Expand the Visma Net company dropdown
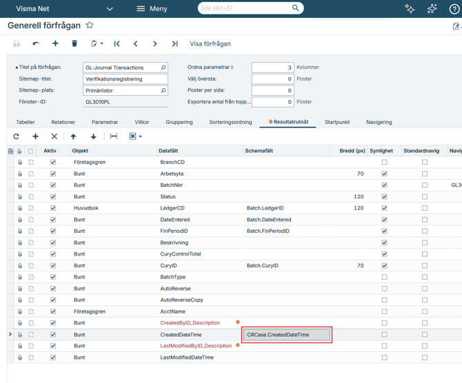Viewport: 462px width, 383px height. (110, 9)
